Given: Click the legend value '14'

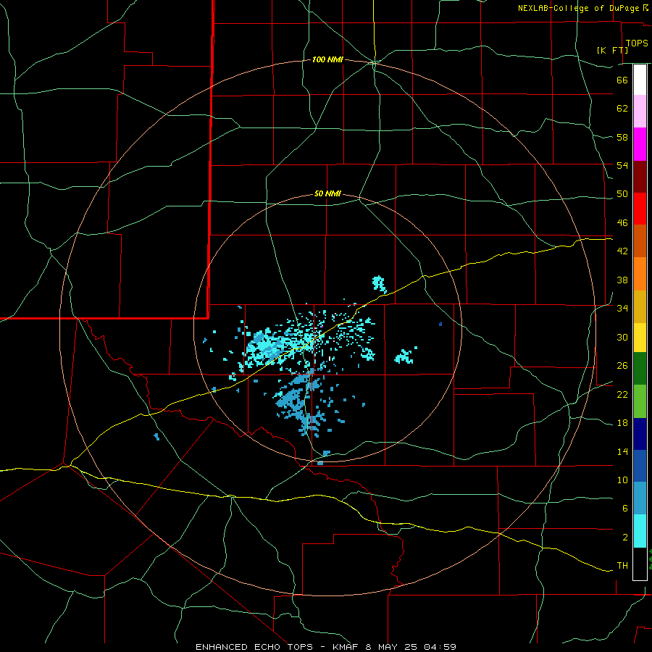Looking at the screenshot, I should 622,451.
